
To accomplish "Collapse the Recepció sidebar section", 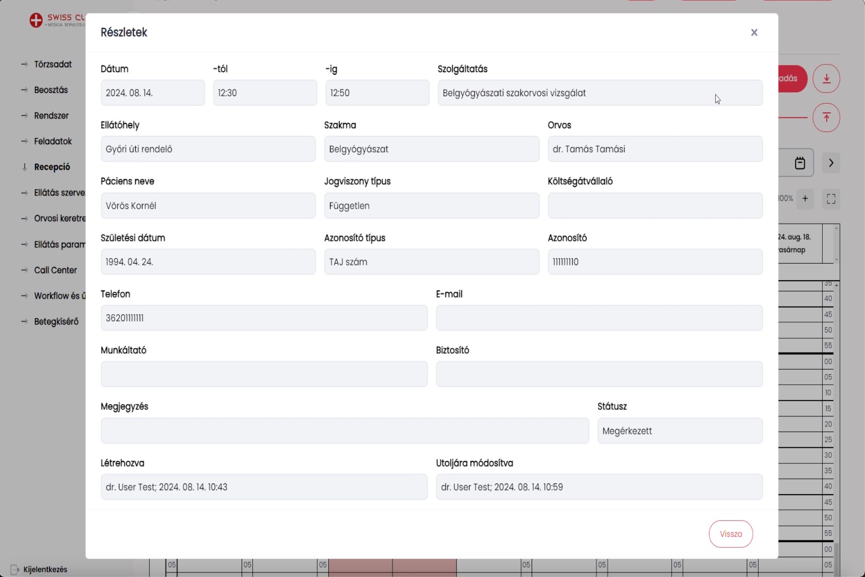I will click(x=52, y=167).
